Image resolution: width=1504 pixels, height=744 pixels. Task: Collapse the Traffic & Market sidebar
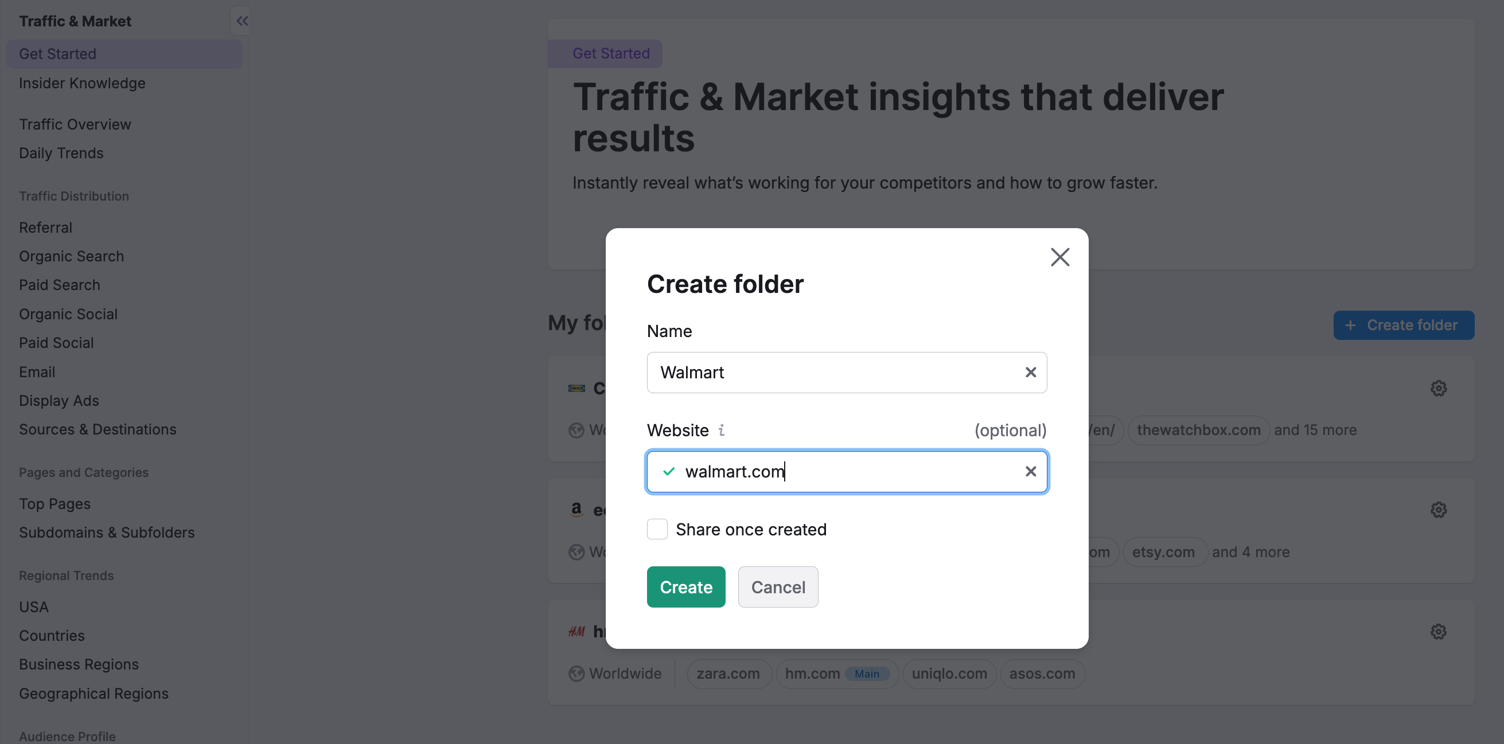[241, 21]
